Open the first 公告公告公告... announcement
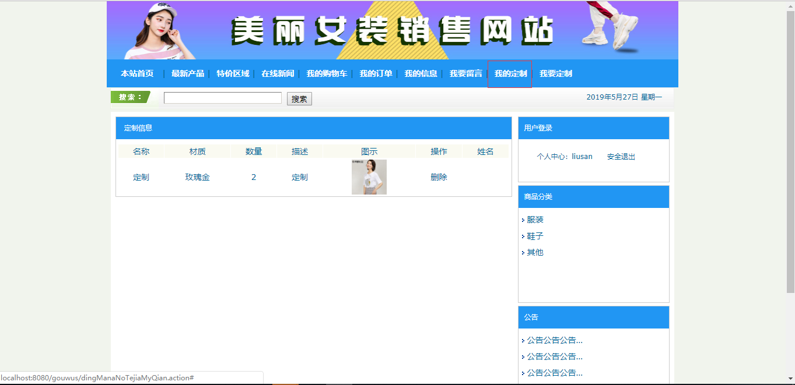 tap(555, 340)
